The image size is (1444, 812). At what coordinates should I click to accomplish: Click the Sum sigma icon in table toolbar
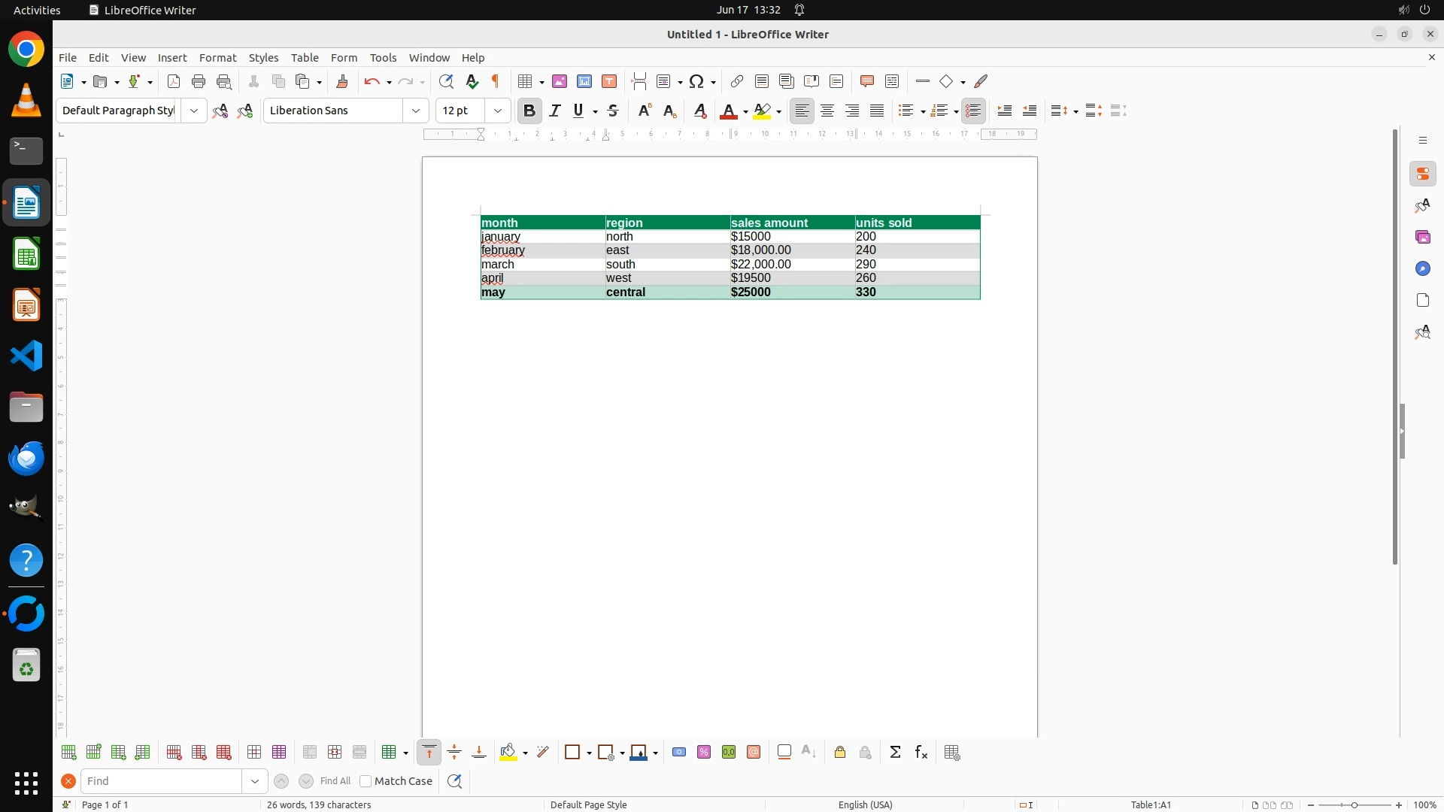pyautogui.click(x=895, y=753)
